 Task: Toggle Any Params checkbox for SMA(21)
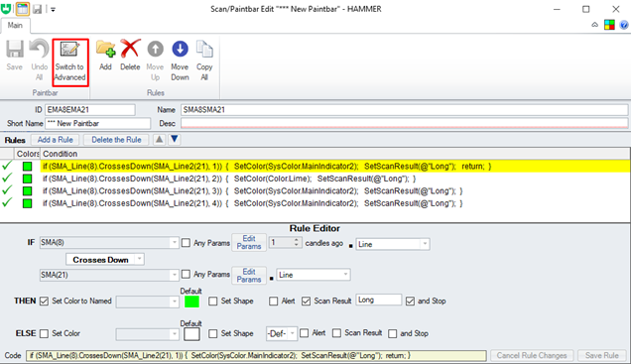186,275
